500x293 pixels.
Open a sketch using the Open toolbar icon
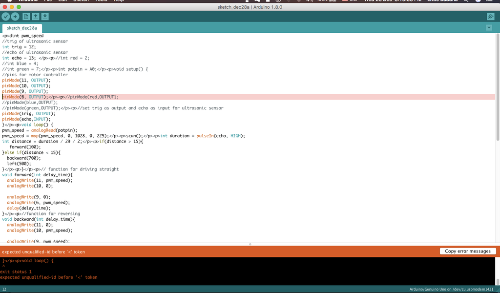35,16
